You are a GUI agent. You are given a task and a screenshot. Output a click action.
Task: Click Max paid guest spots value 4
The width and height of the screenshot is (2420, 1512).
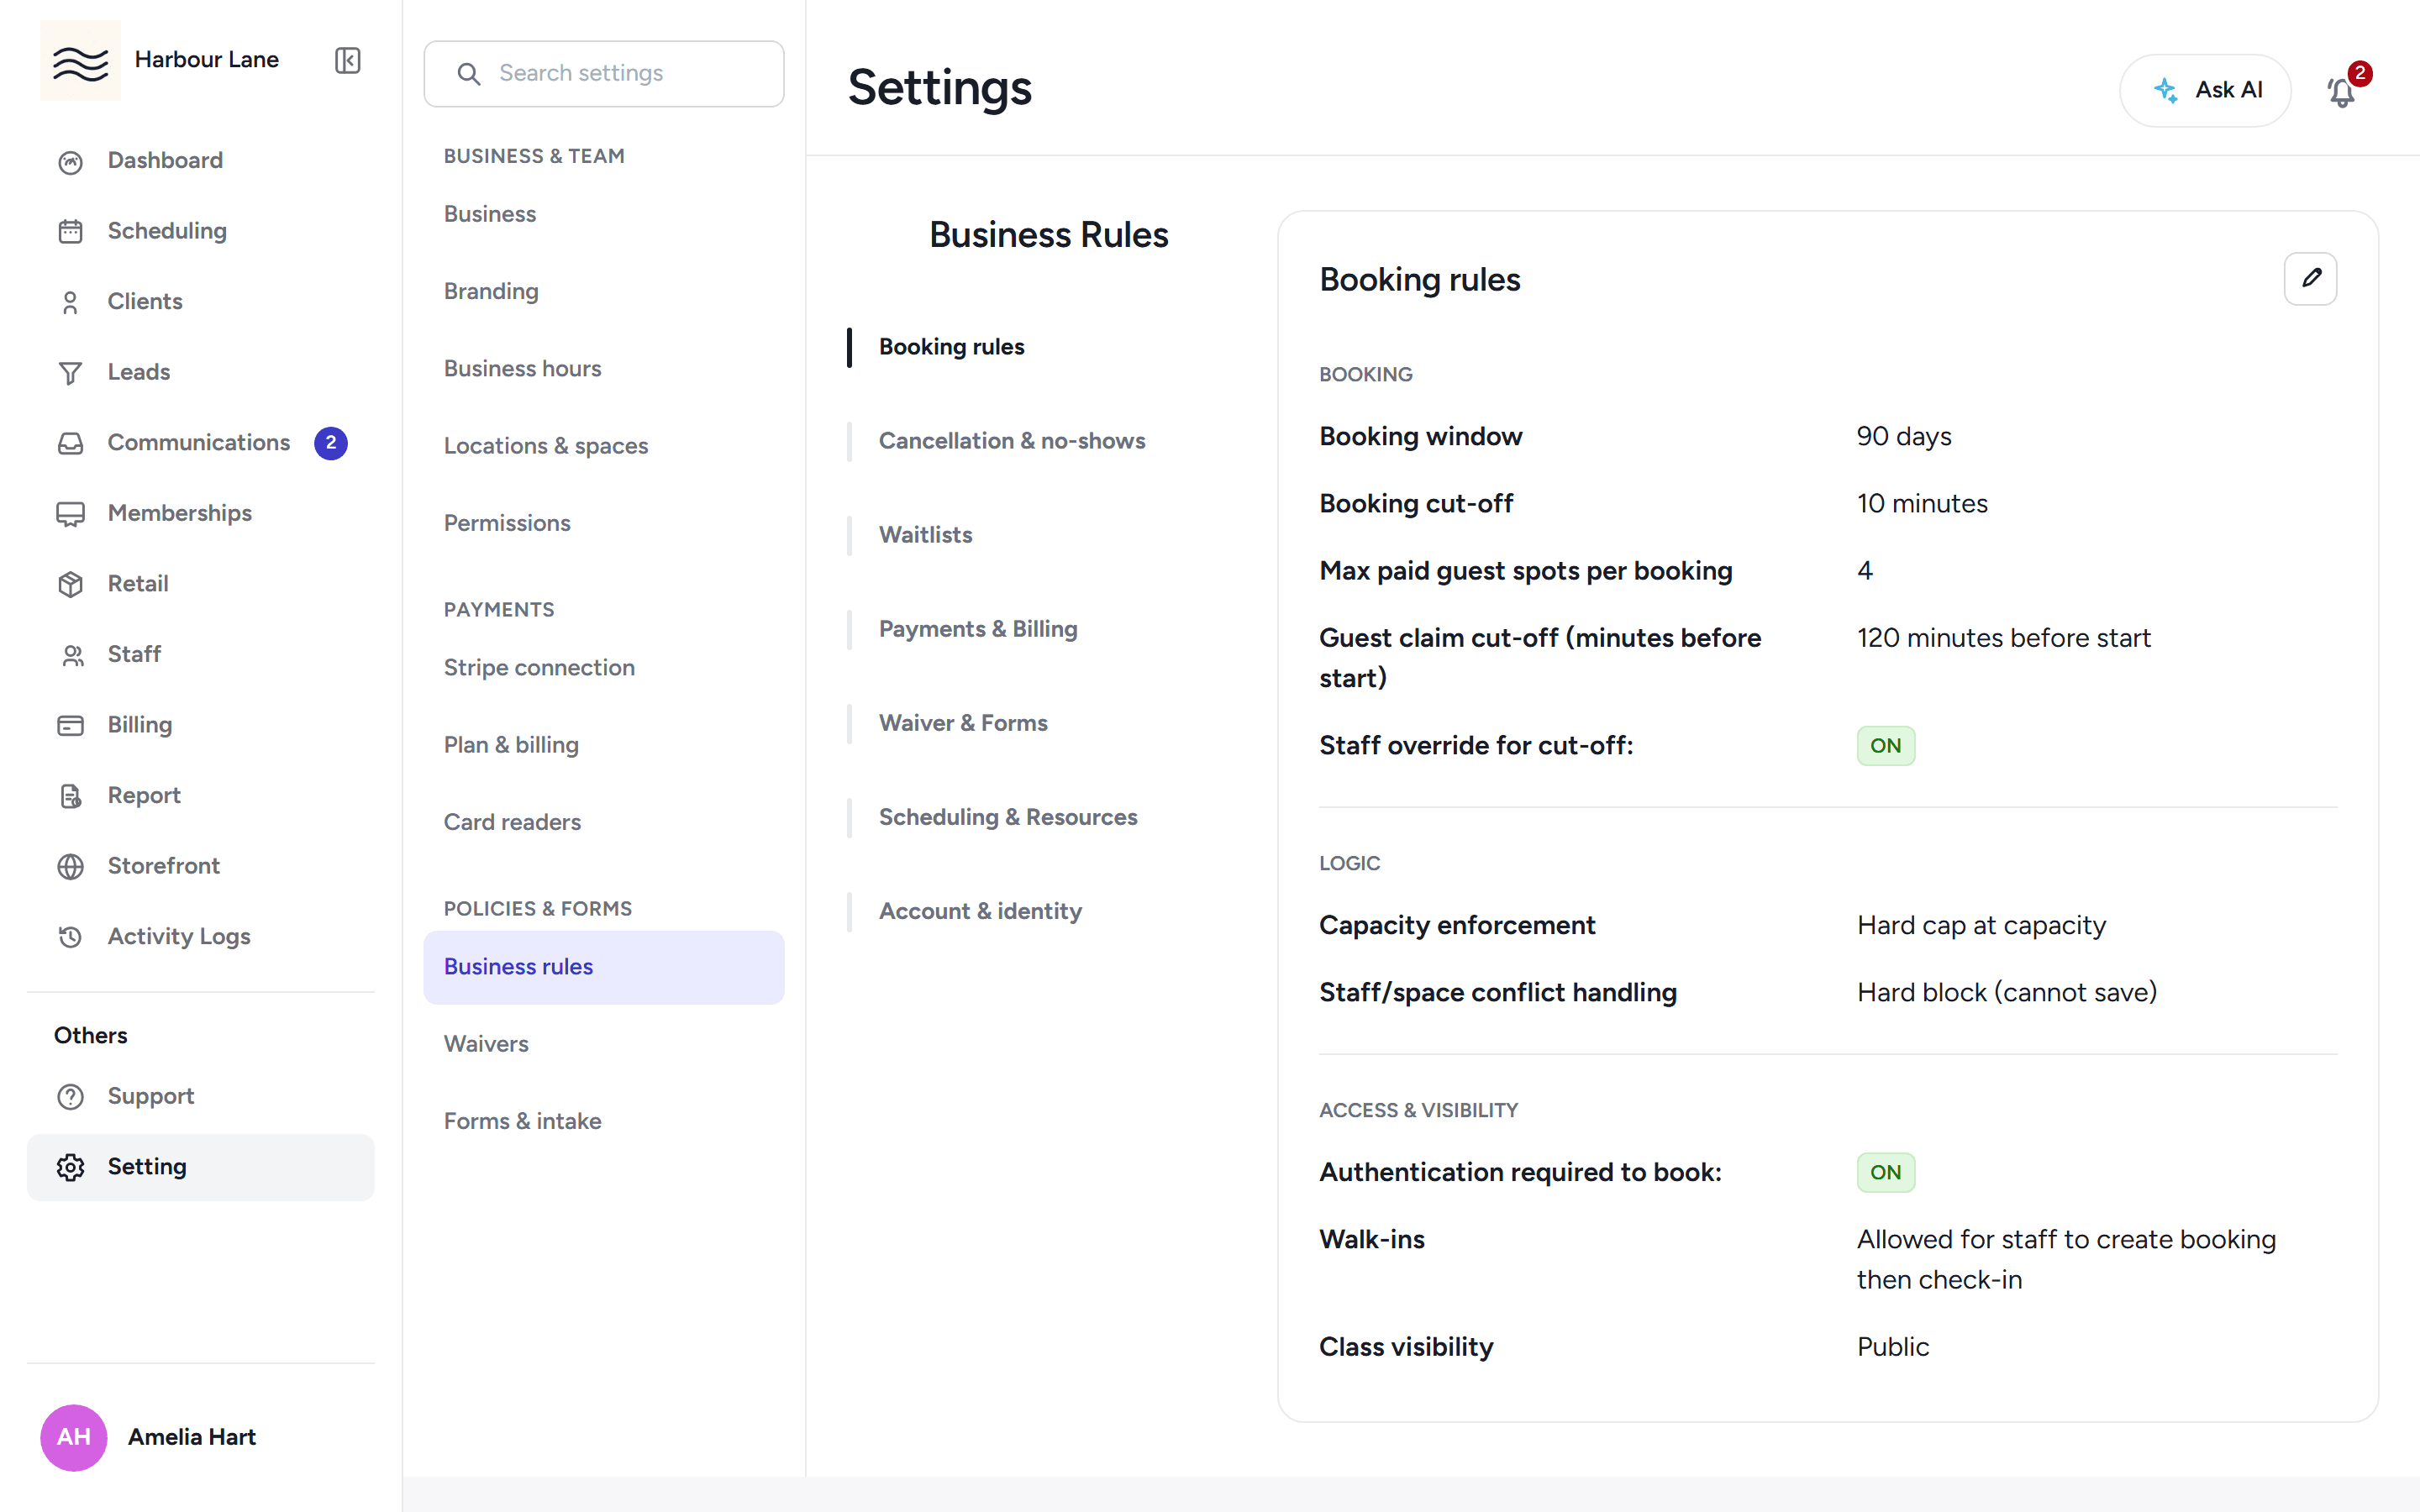pyautogui.click(x=1865, y=571)
